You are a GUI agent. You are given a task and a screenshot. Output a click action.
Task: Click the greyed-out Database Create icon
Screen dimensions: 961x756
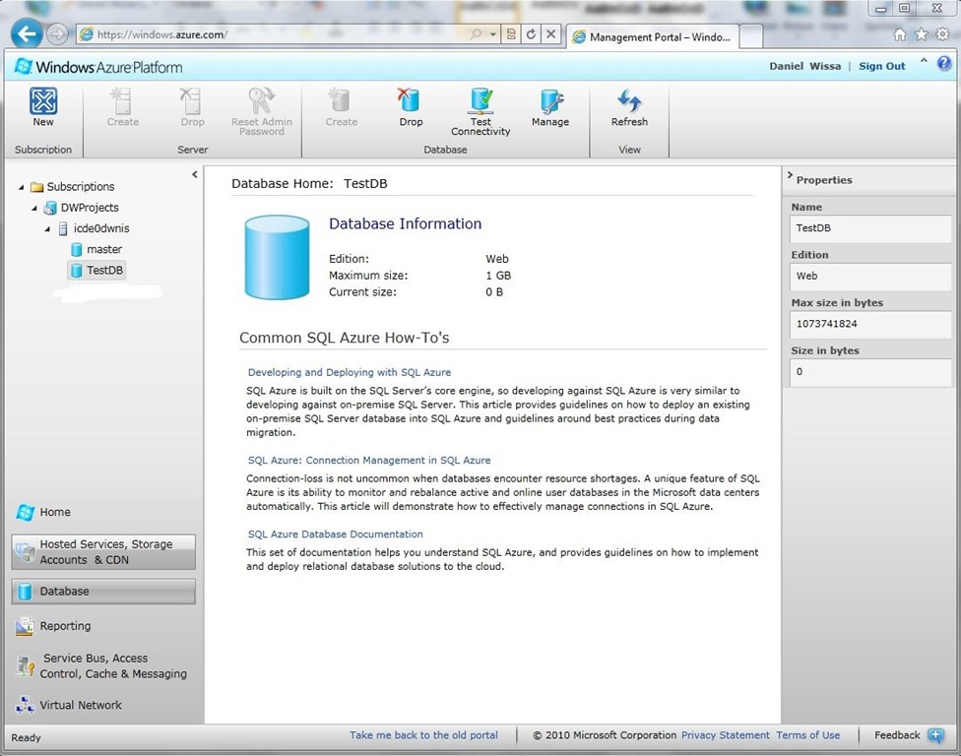click(x=341, y=101)
